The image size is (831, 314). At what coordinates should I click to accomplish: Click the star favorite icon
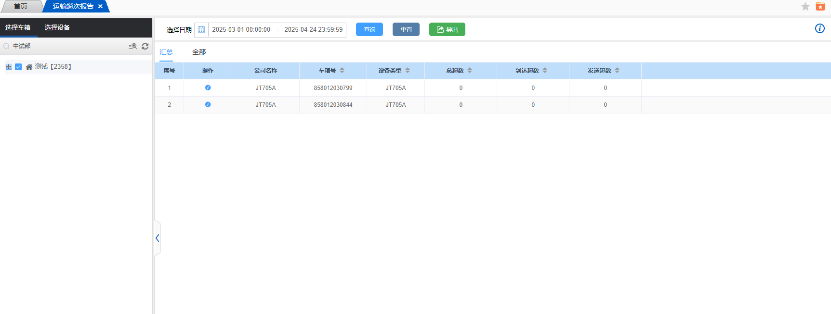tap(805, 6)
